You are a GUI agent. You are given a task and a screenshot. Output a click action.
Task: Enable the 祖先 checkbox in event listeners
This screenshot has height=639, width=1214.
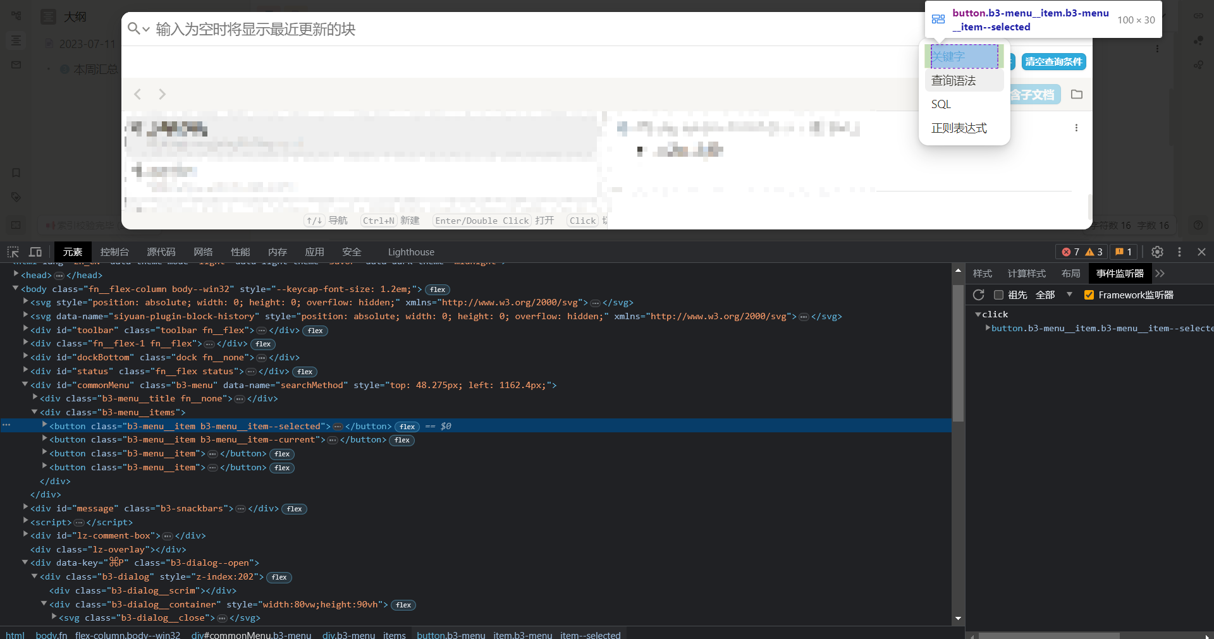(x=999, y=295)
